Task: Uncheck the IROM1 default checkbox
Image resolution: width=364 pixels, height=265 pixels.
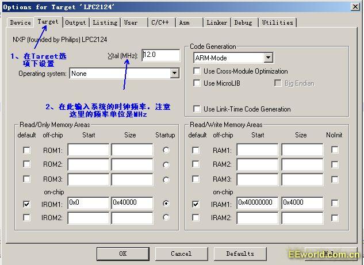Action: [x=26, y=204]
